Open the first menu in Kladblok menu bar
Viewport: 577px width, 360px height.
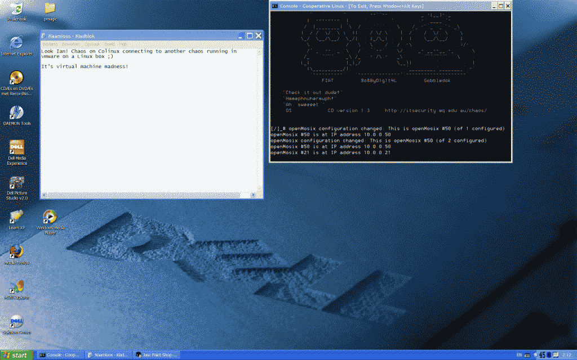coord(50,44)
